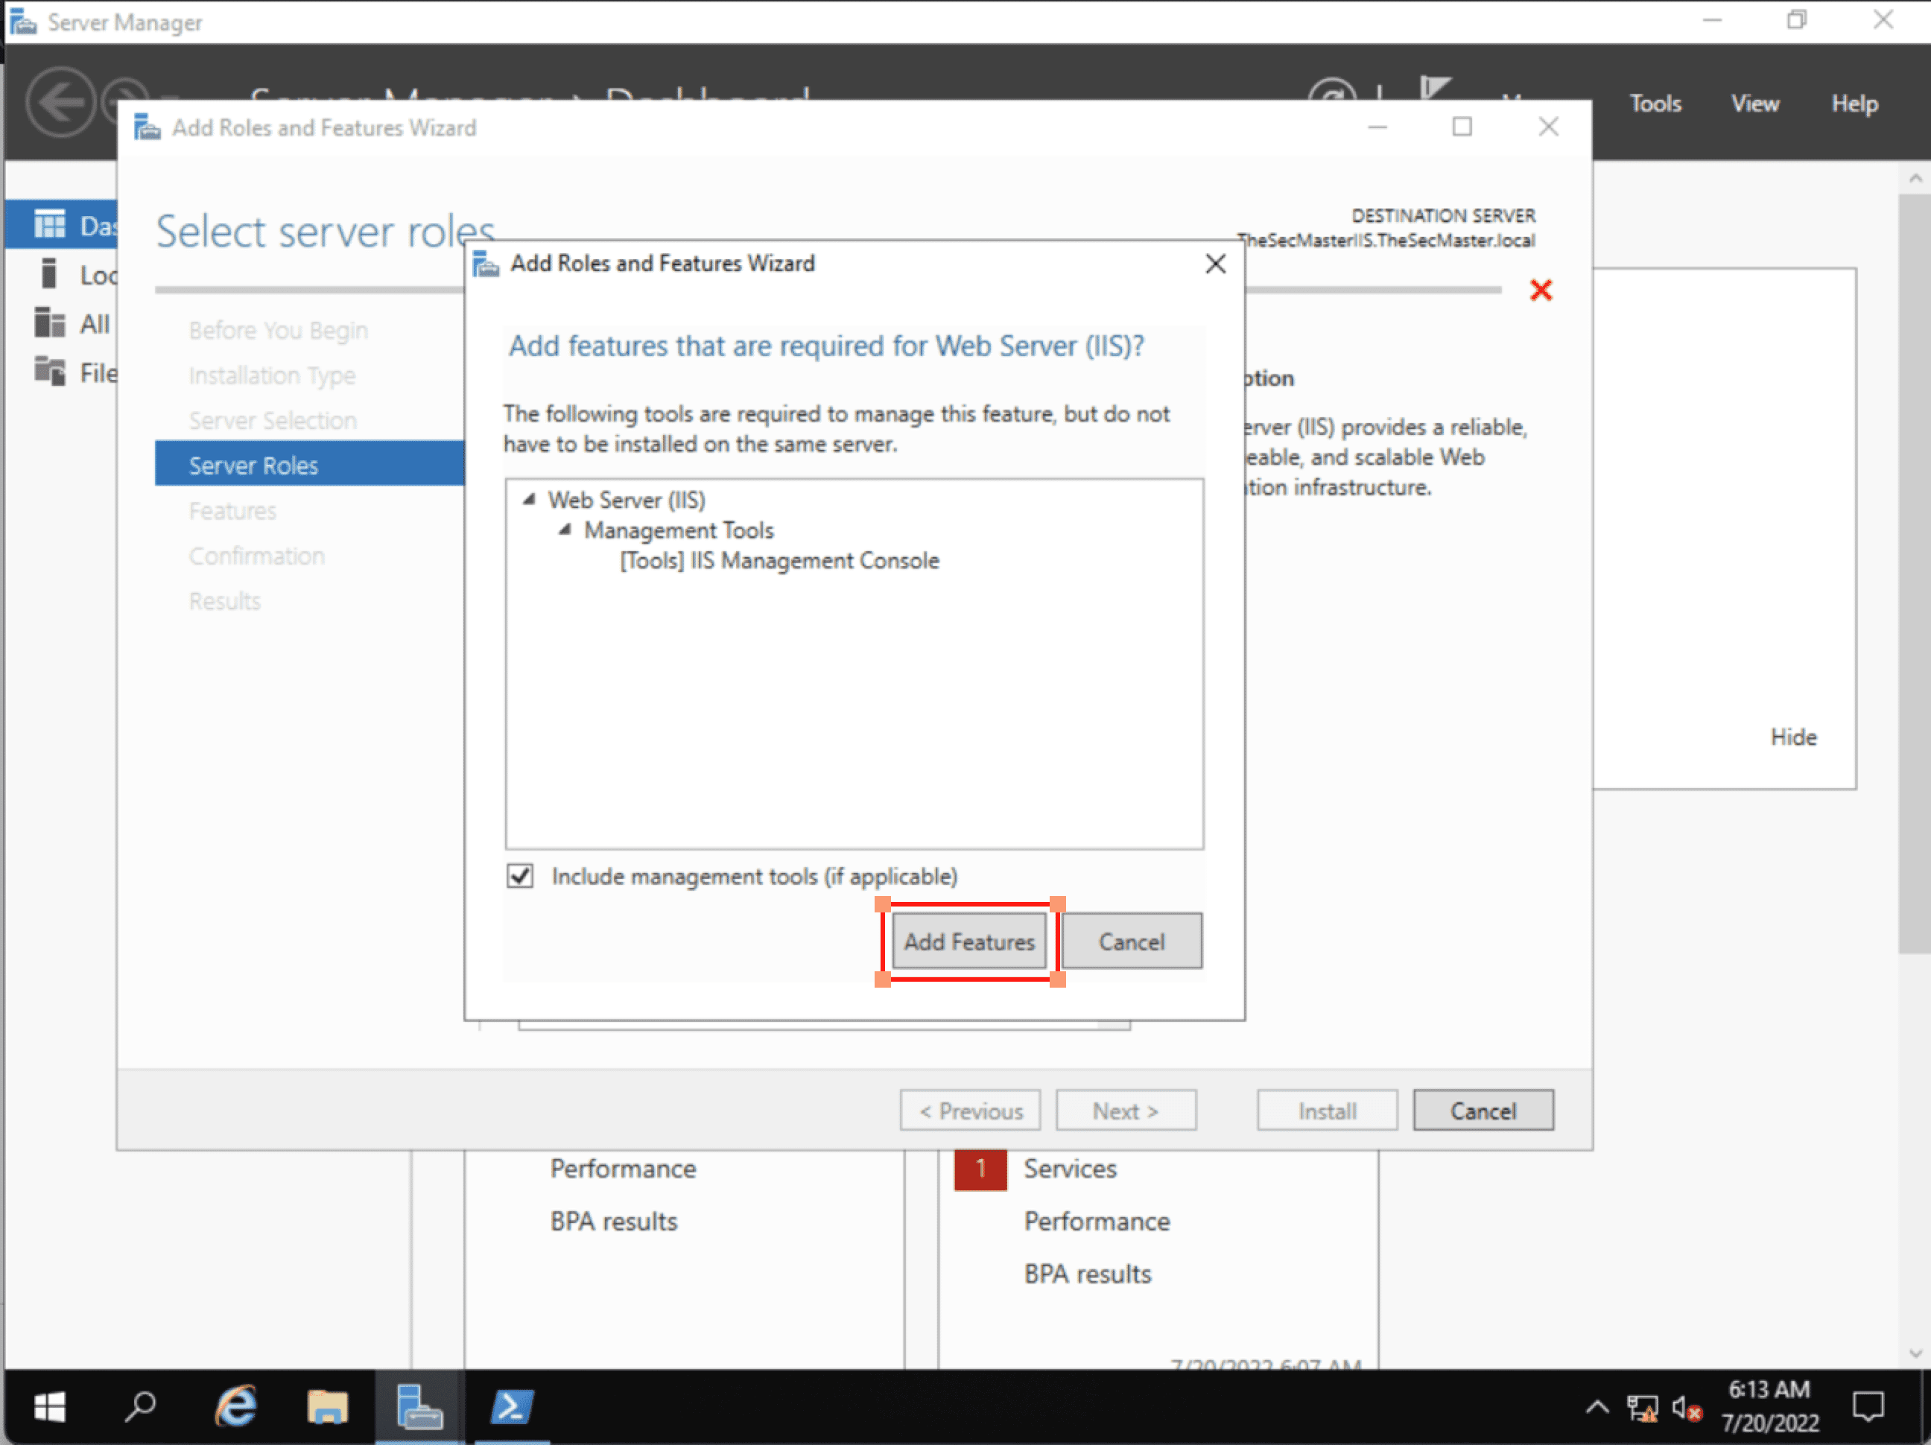Viewport: 1931px width, 1445px height.
Task: Maximize the outer Add Roles wizard window
Action: 1462,127
